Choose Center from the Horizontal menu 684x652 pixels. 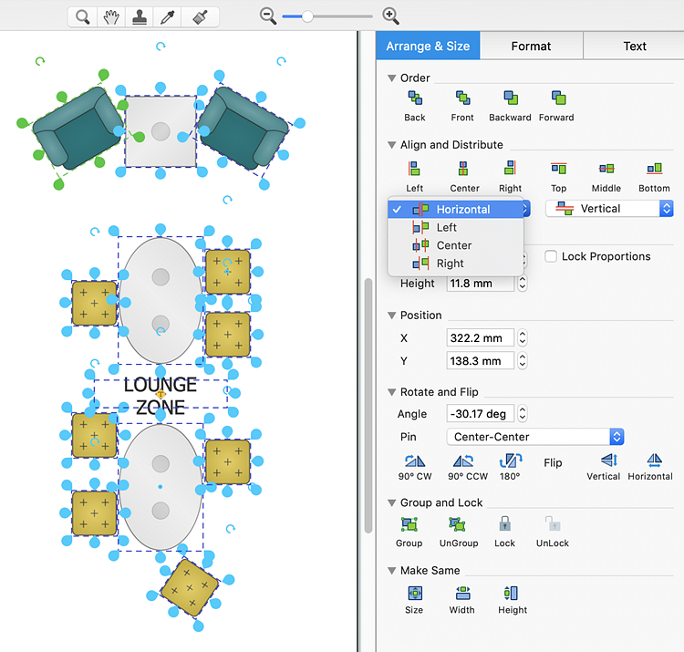click(x=453, y=245)
